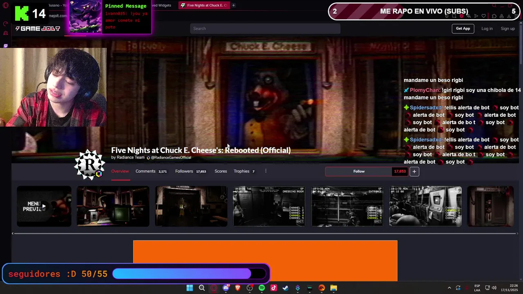Open the office desk screenshot thumbnail
Screen dimensions: 523x294
pos(113,206)
